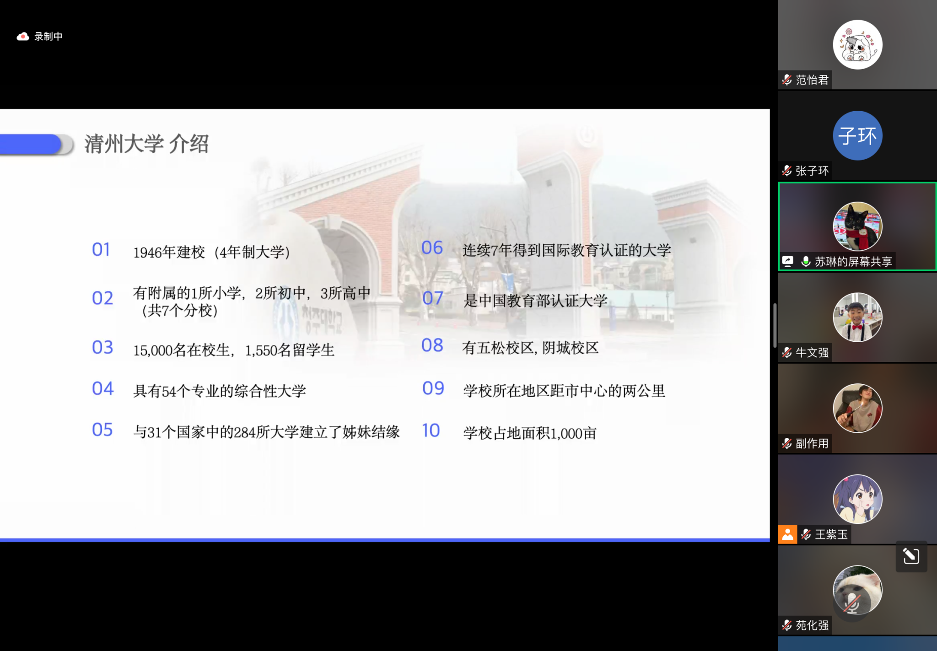This screenshot has height=651, width=937.
Task: Click the cloud recording status icon
Action: (23, 37)
